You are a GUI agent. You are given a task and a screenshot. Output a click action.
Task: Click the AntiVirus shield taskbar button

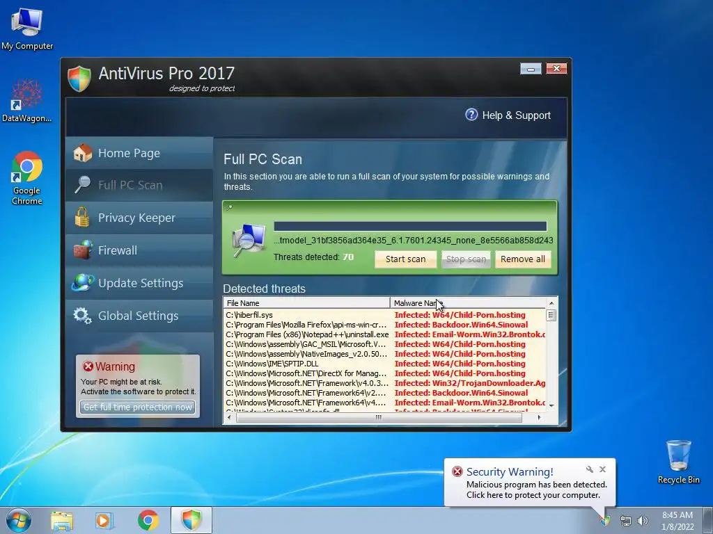(x=191, y=520)
